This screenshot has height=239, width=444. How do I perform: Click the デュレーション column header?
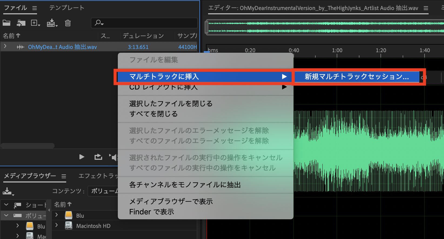click(x=143, y=36)
